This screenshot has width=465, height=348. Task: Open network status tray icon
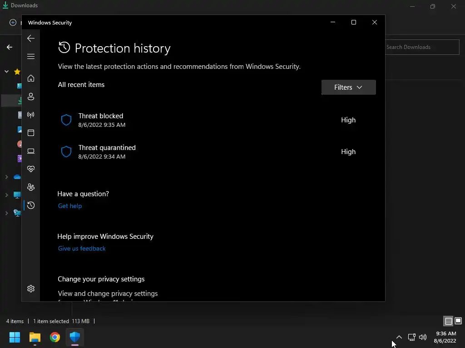(411, 337)
